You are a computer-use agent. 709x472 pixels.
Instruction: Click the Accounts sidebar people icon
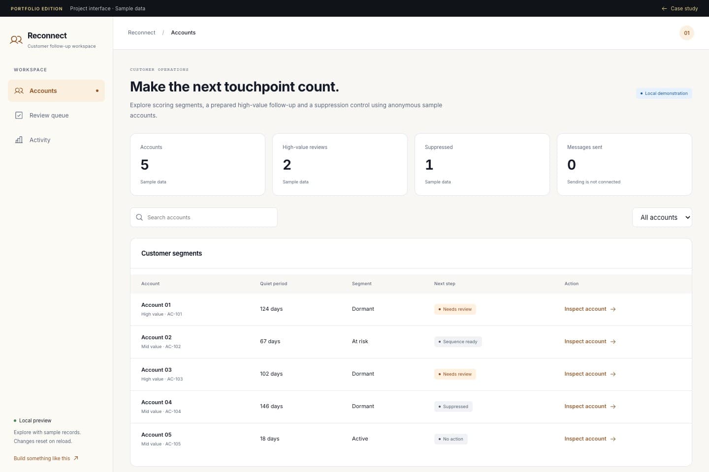(19, 91)
